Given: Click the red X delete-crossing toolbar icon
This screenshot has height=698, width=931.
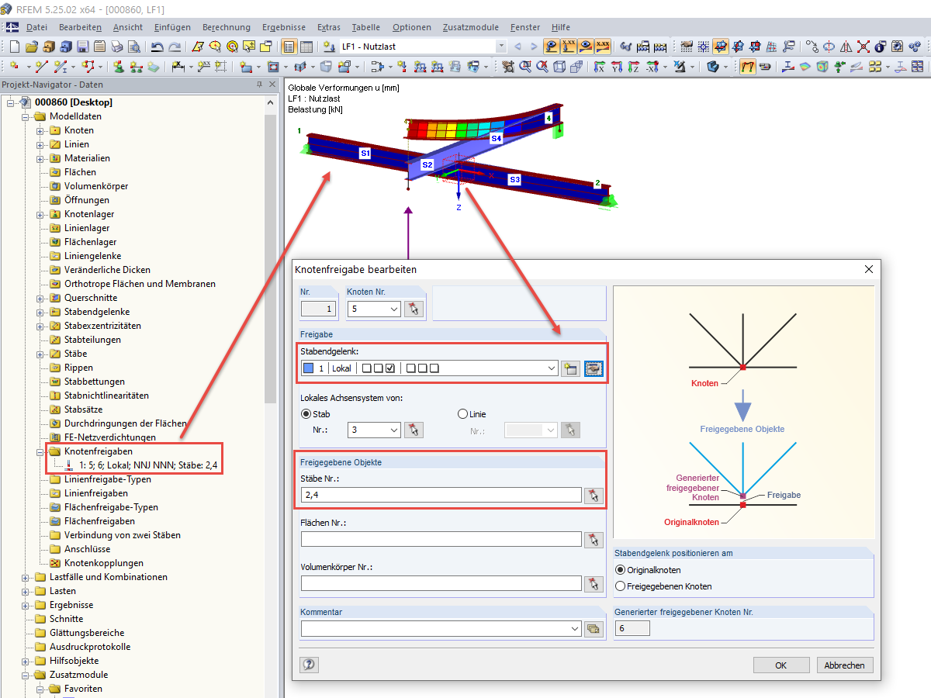Looking at the screenshot, I should click(863, 47).
